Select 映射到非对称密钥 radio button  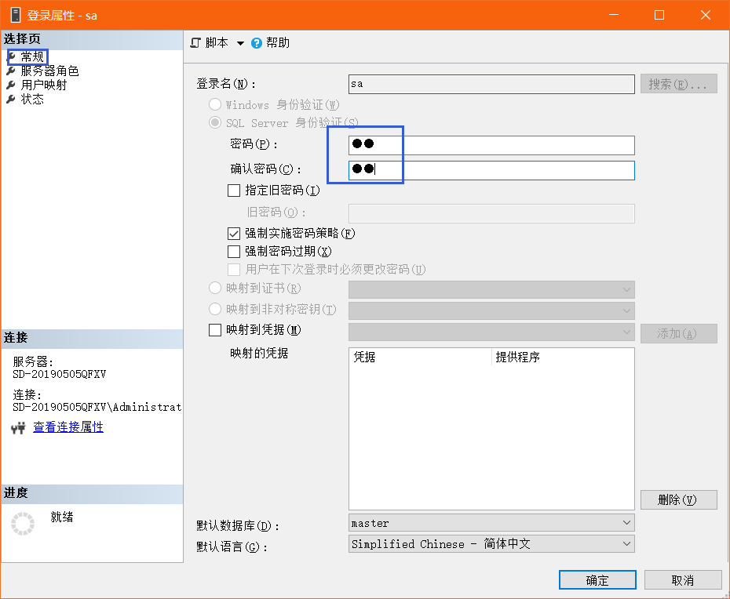(214, 309)
